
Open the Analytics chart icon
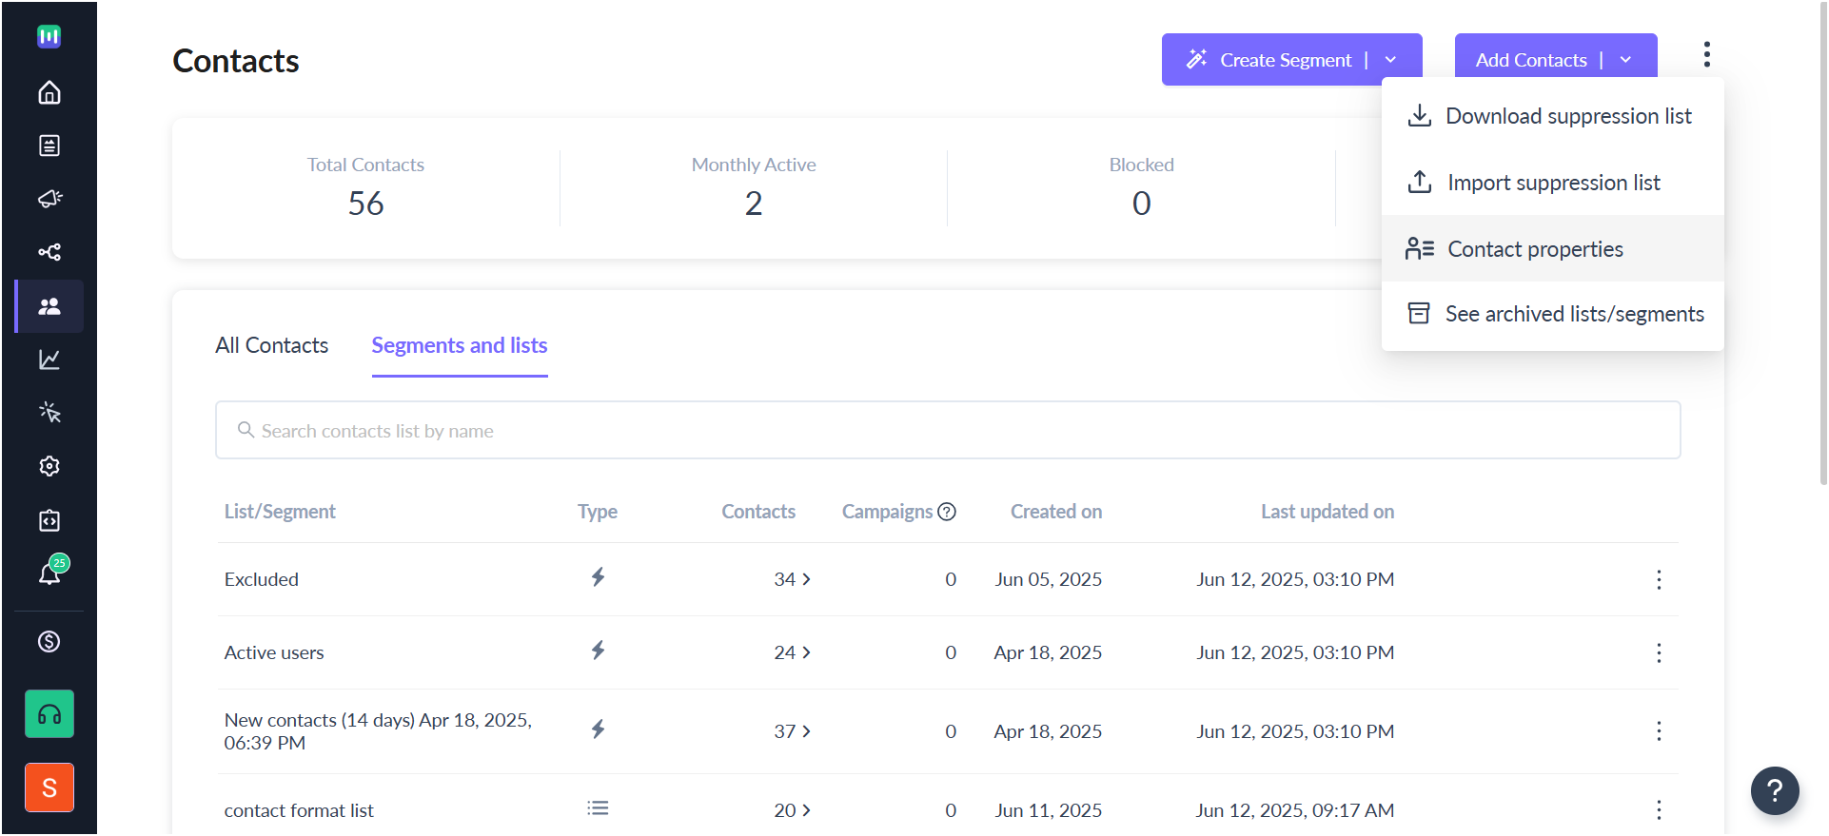click(x=49, y=360)
